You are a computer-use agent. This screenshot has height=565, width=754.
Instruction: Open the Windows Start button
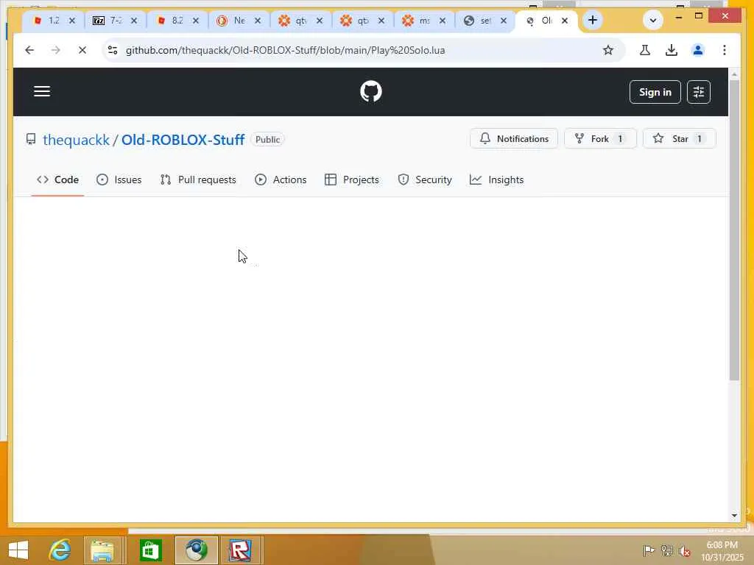pos(18,550)
